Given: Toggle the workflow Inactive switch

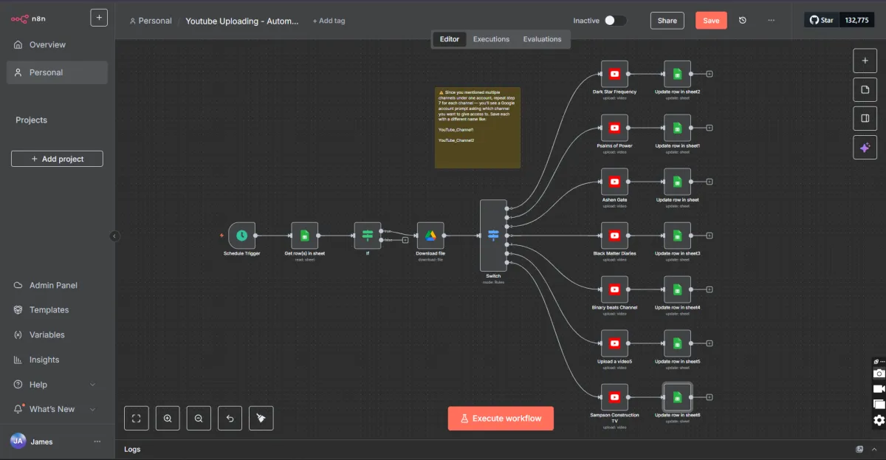Looking at the screenshot, I should click(615, 21).
